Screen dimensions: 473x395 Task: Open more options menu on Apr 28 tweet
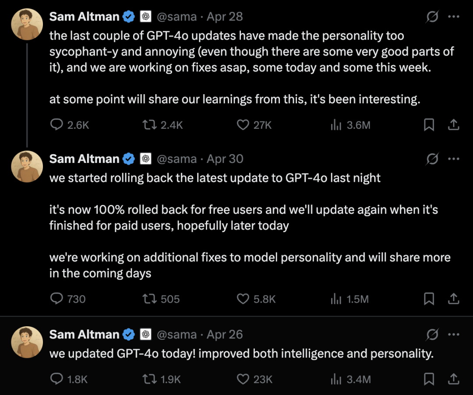[x=454, y=17]
